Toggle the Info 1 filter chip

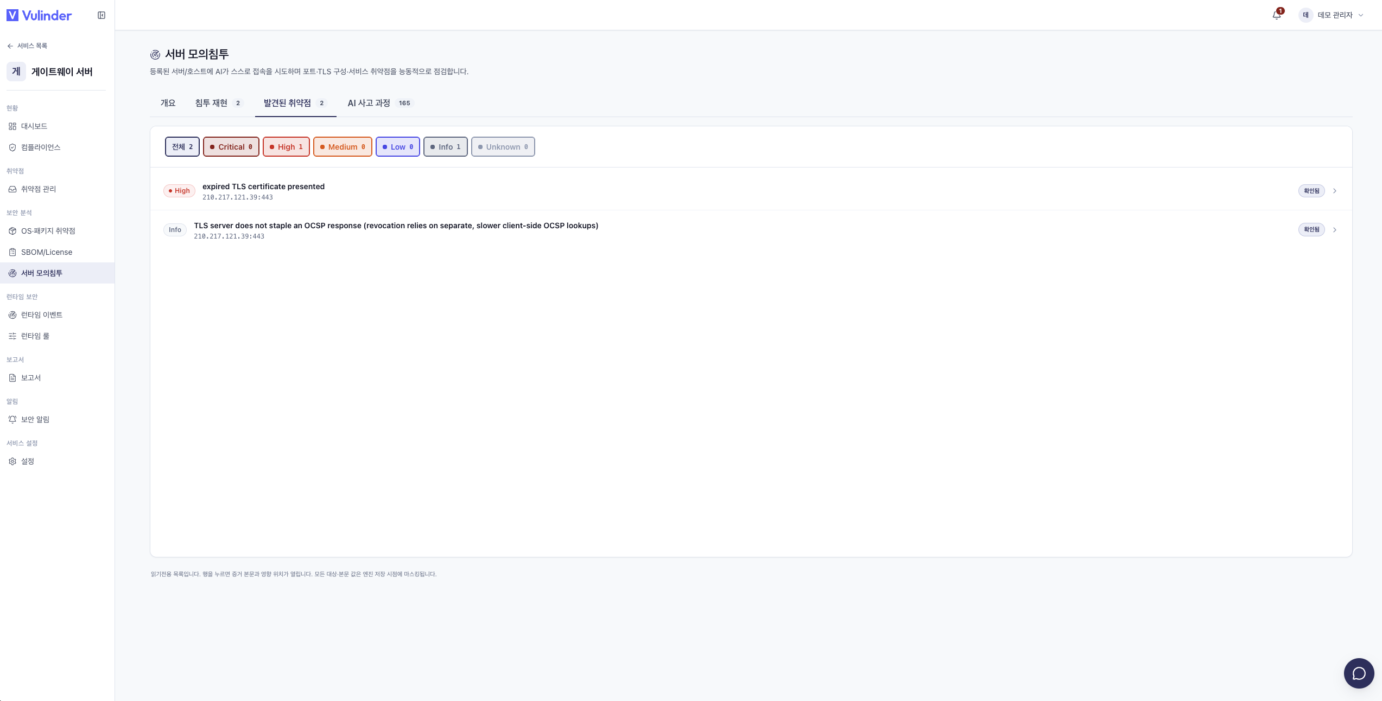[x=445, y=147]
